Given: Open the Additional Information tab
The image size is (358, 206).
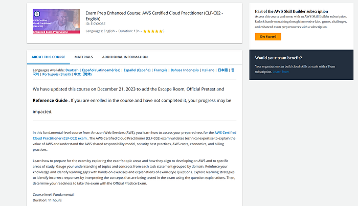Looking at the screenshot, I should [125, 57].
